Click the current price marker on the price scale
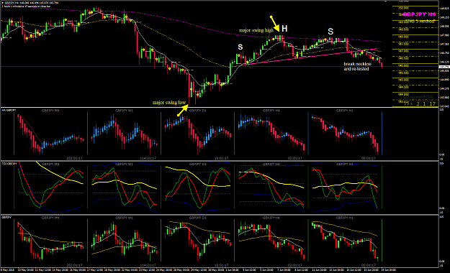This screenshot has height=273, width=450. coord(444,67)
